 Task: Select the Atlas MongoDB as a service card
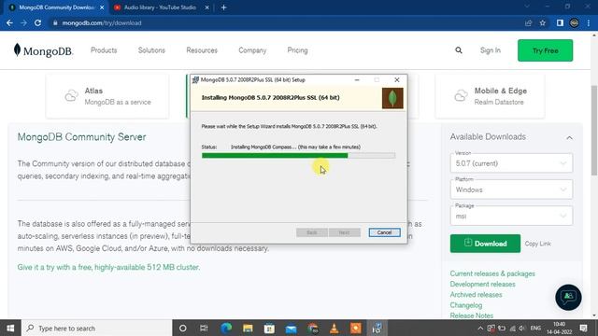tap(107, 96)
